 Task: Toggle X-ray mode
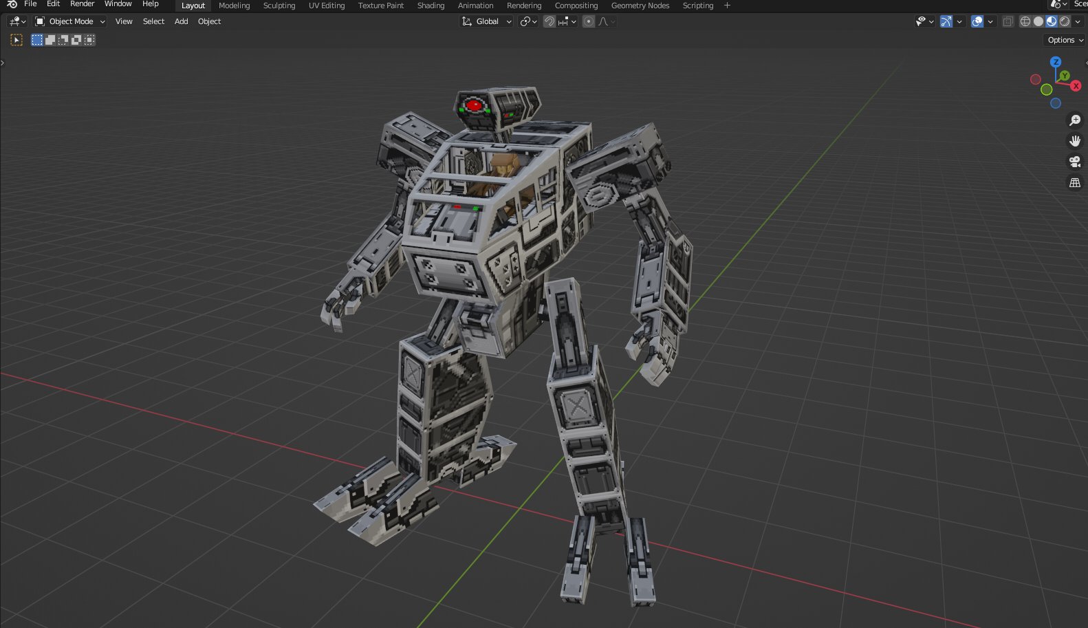click(1008, 21)
